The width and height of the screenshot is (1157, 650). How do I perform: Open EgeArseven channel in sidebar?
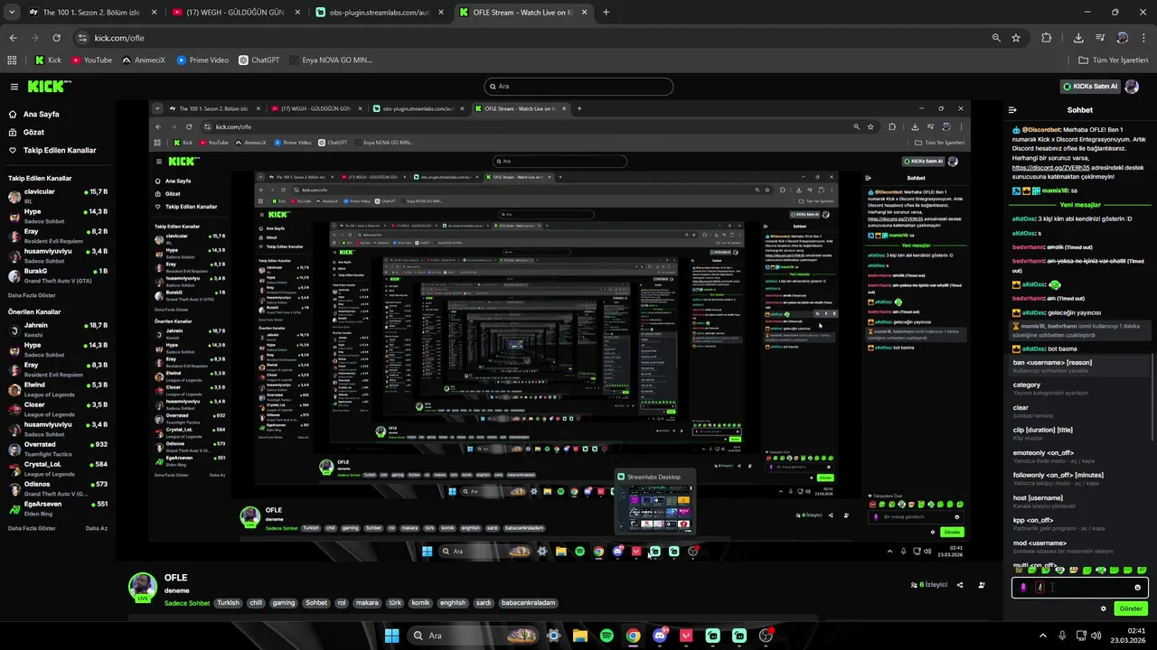click(x=58, y=508)
